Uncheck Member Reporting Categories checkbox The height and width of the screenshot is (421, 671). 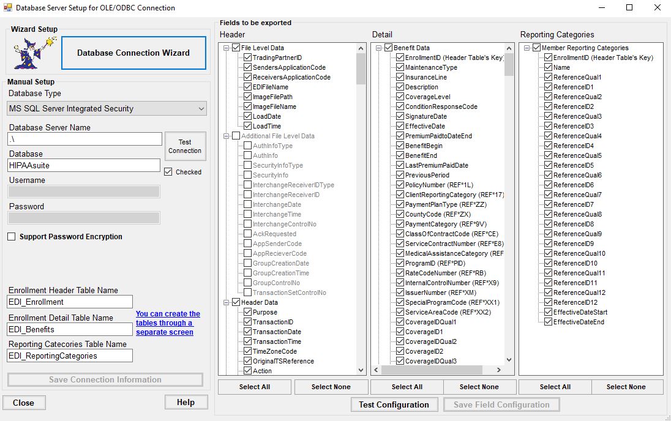(x=537, y=48)
